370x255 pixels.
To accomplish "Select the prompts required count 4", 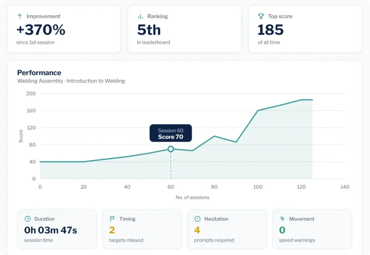I will (x=197, y=230).
